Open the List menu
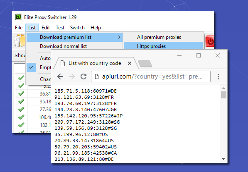Image resolution: width=248 pixels, height=172 pixels. click(x=32, y=28)
